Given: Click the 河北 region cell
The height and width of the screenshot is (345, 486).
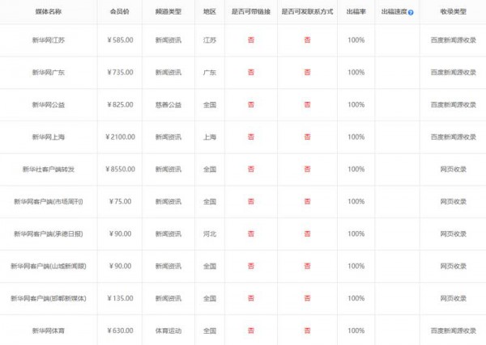Looking at the screenshot, I should [210, 234].
